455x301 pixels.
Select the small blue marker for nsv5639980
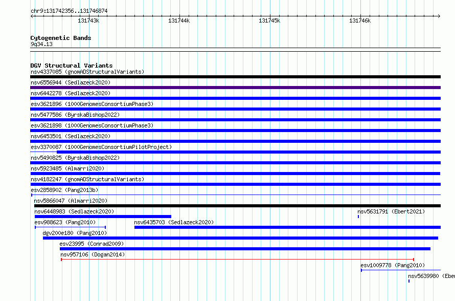[409, 281]
